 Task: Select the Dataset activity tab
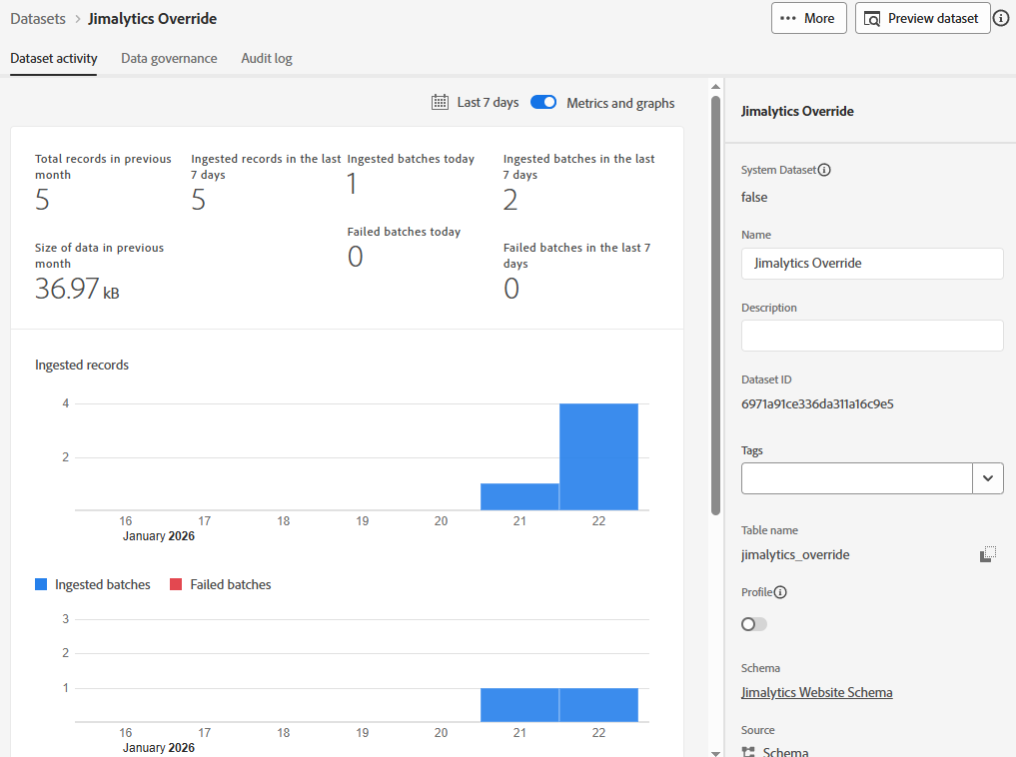[x=54, y=58]
